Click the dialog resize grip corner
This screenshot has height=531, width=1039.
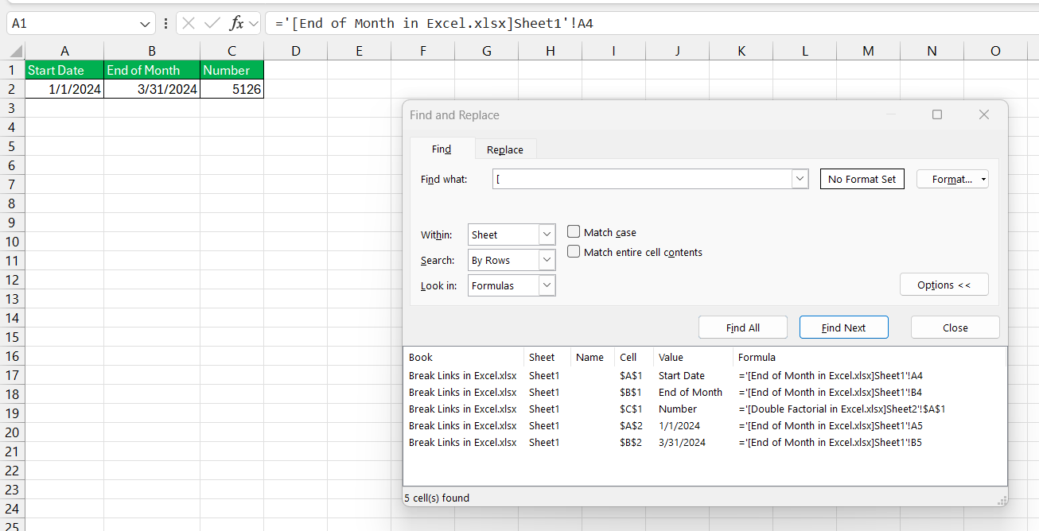1002,501
